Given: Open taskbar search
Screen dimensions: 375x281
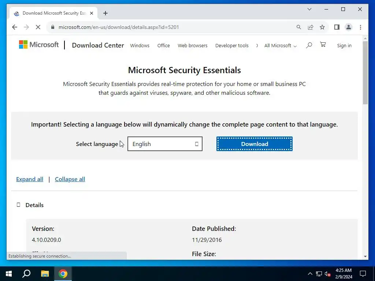Looking at the screenshot, I should point(26,274).
